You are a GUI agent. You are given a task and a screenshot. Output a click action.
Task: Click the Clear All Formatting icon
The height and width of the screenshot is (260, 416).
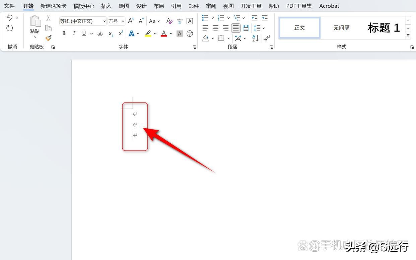pos(169,21)
